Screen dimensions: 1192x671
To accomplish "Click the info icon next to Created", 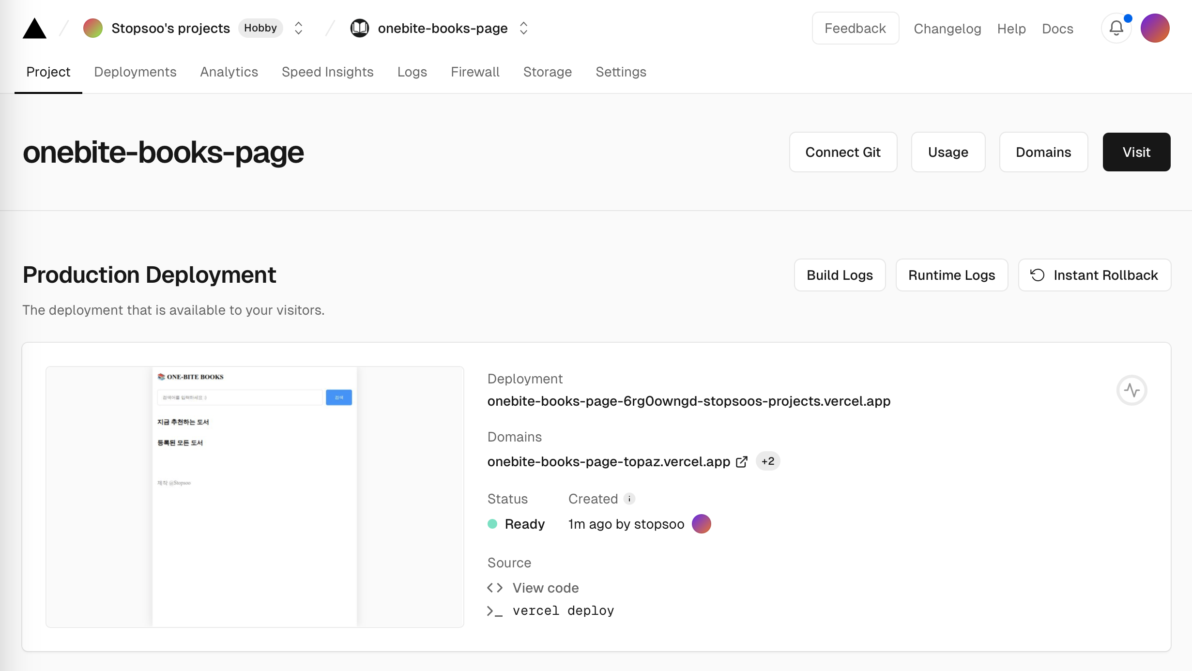I will point(629,499).
